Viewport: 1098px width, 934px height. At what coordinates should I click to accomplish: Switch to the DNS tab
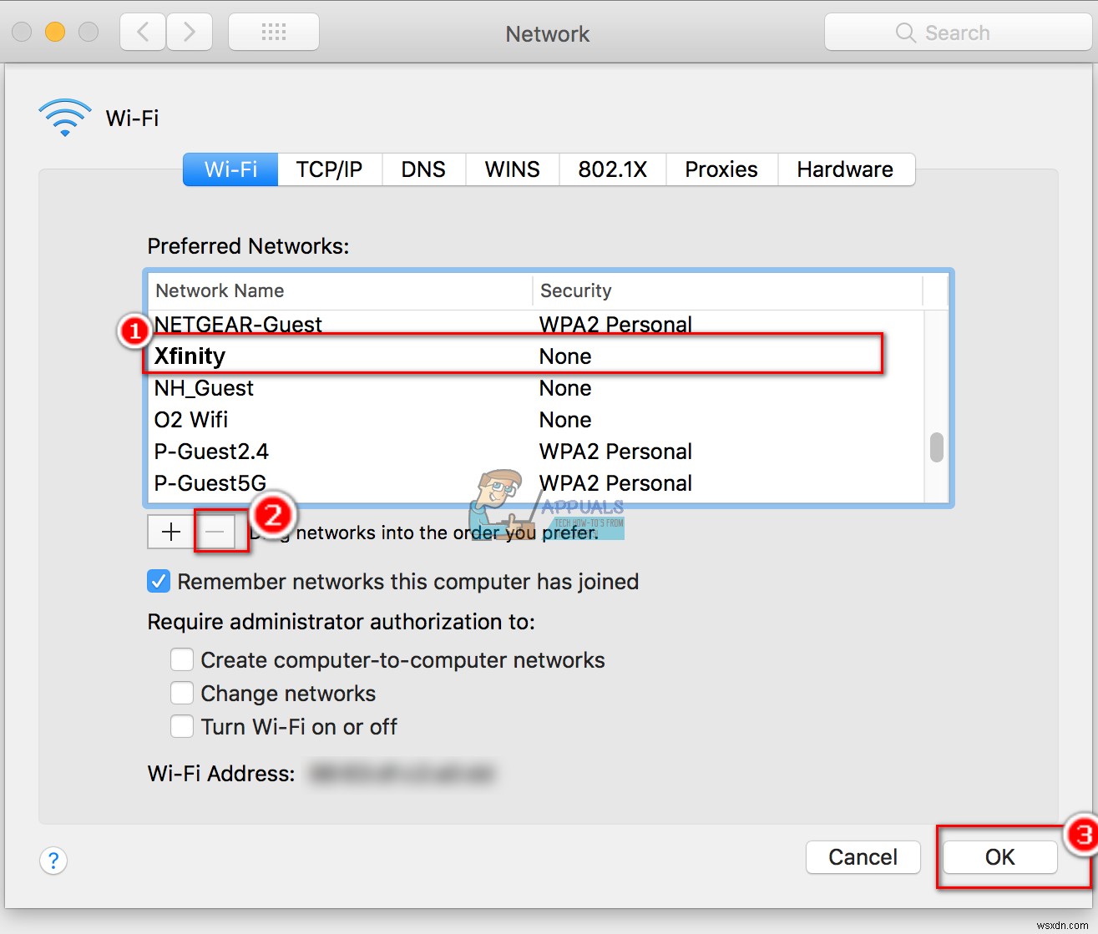pyautogui.click(x=423, y=169)
